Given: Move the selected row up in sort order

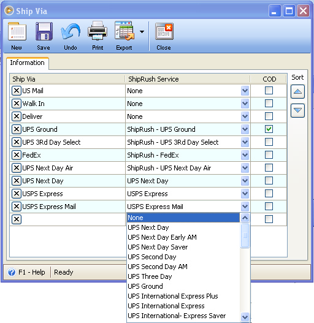Looking at the screenshot, I should [x=297, y=91].
